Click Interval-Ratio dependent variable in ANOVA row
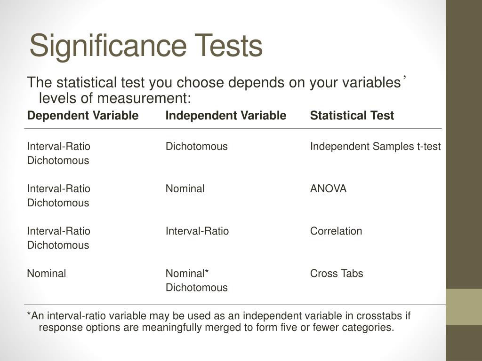Screen dimensions: 482x361 [59, 188]
